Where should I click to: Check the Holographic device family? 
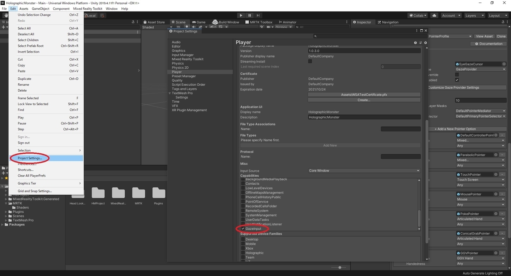[x=243, y=253]
